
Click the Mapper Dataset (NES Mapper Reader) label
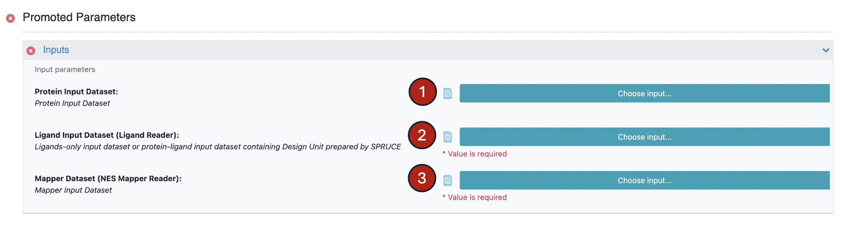click(x=108, y=178)
